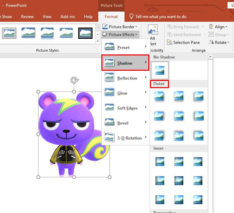The width and height of the screenshot is (234, 213).
Task: Apply first inner shadow in second row
Action: tap(160, 181)
